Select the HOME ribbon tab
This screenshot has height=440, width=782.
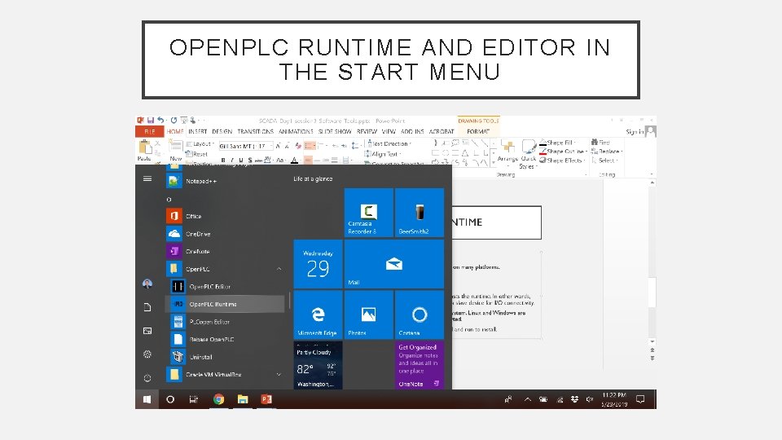pos(175,131)
